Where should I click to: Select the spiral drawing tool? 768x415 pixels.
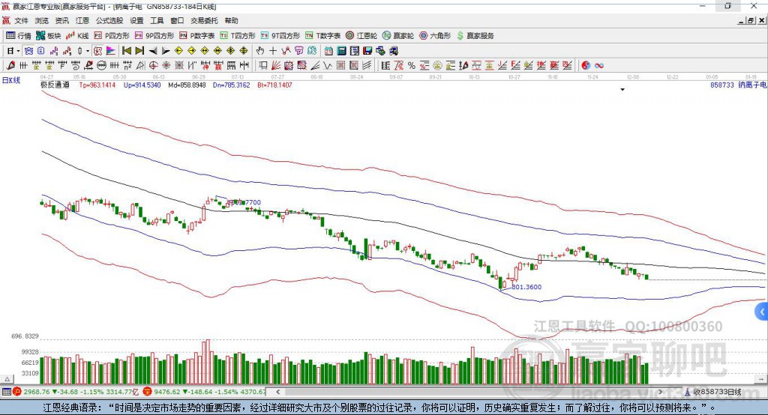[x=75, y=66]
